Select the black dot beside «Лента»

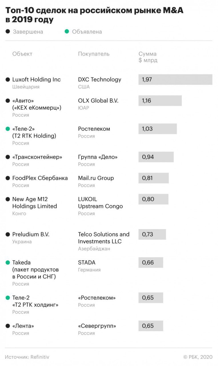8,326
